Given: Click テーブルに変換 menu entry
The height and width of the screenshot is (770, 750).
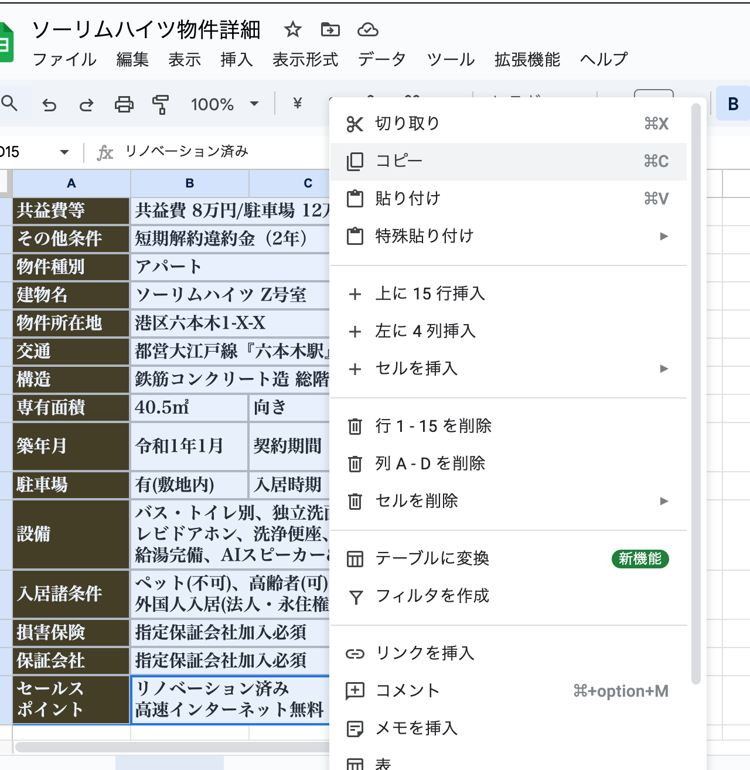Looking at the screenshot, I should 432,558.
